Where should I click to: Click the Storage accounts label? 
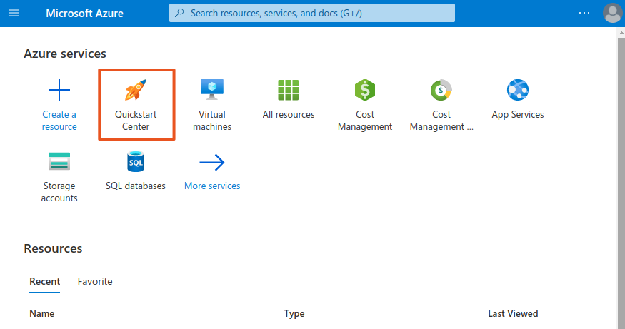click(59, 192)
